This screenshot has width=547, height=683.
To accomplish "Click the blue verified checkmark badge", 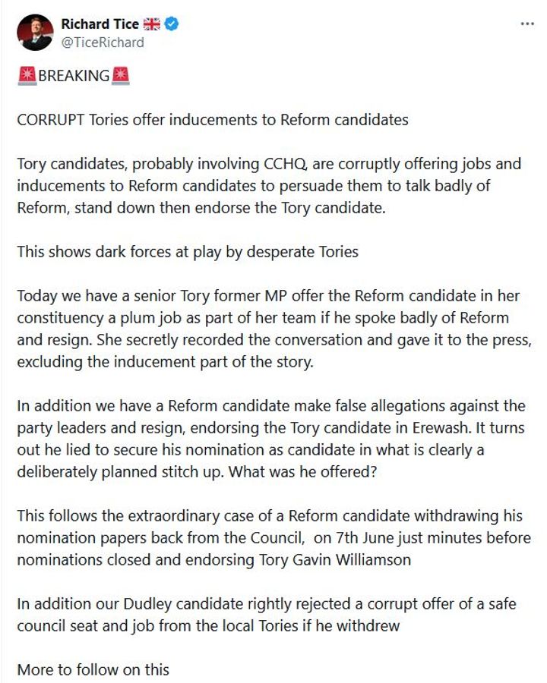I will (172, 24).
